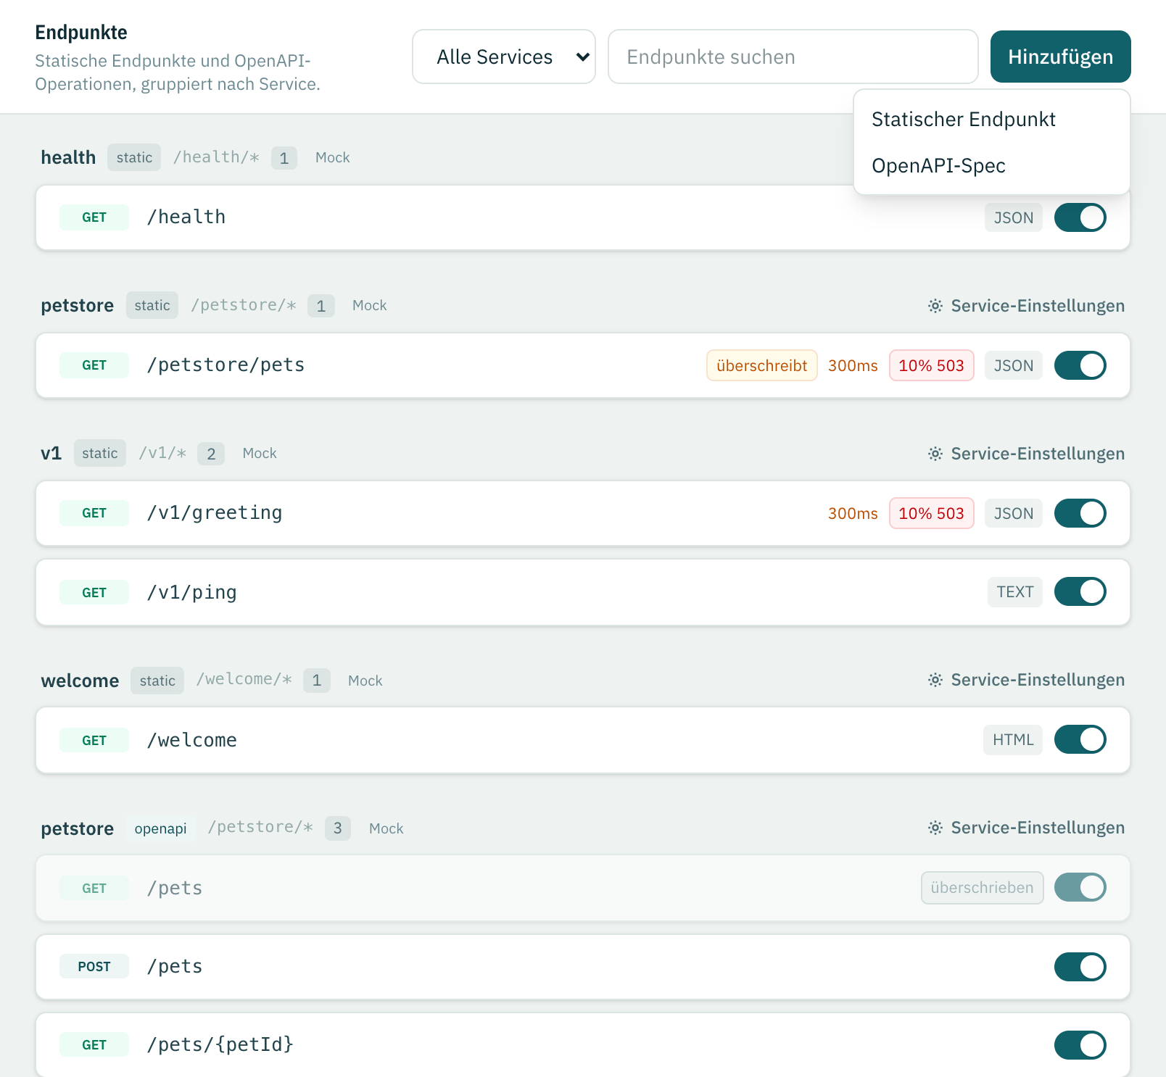Disable the /v1/greeting endpoint
This screenshot has height=1077, width=1166.
click(1080, 513)
